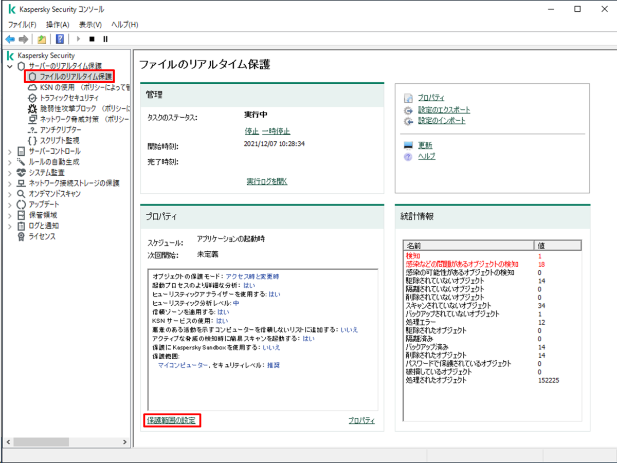Open the 表示(V) menu
Viewport: 617px width, 463px height.
click(90, 25)
